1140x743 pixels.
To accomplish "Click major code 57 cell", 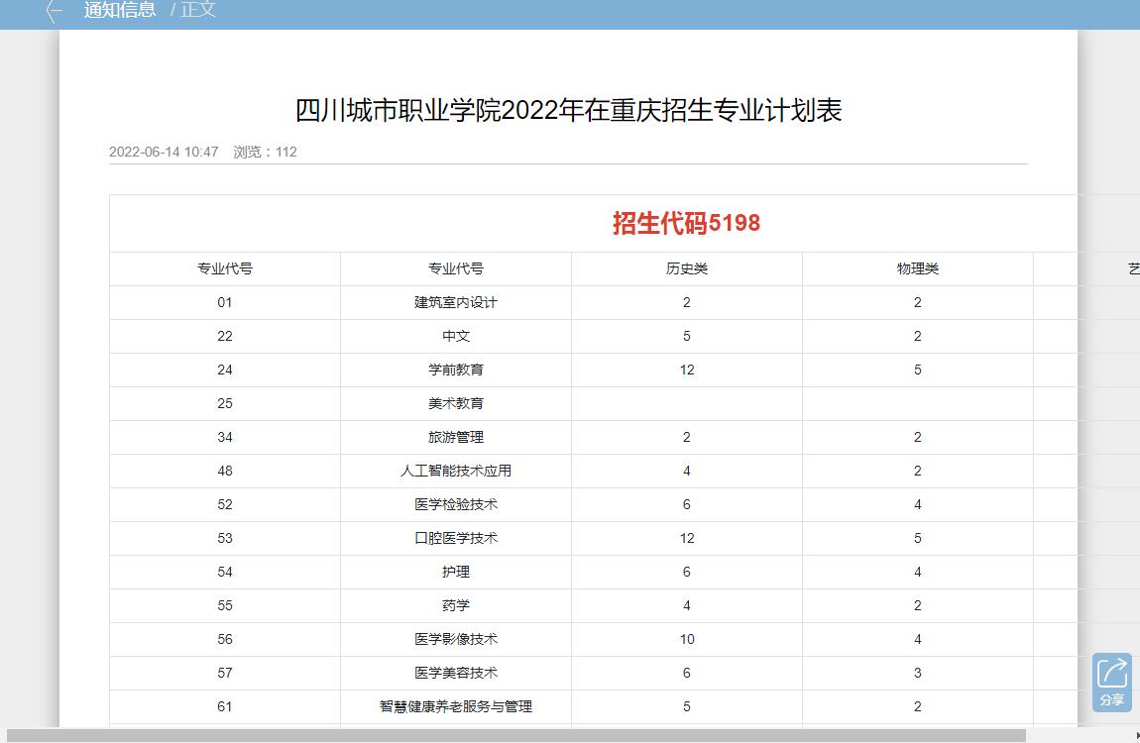I will 225,673.
